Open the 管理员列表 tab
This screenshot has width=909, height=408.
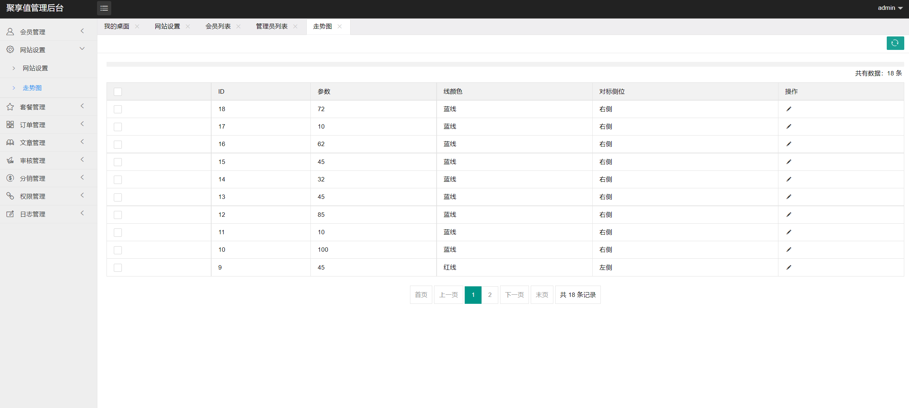tap(272, 26)
